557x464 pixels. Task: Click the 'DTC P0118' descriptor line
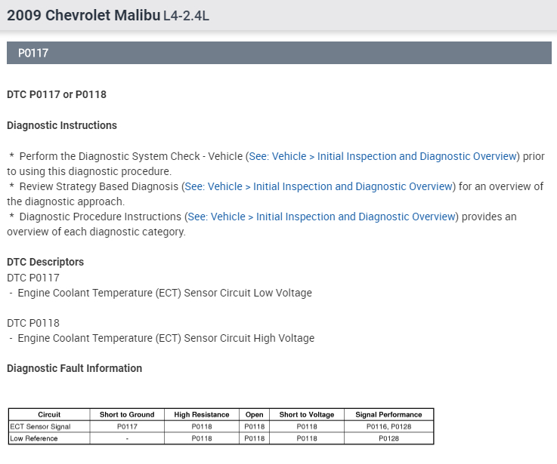pyautogui.click(x=33, y=323)
